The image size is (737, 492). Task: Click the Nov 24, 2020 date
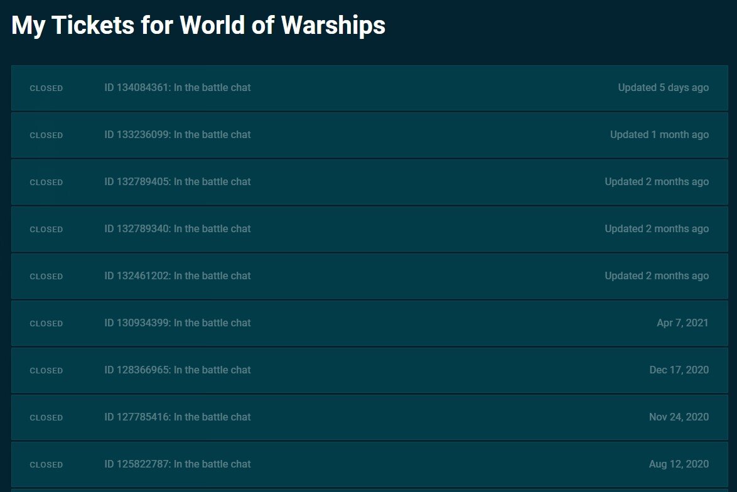tap(679, 417)
